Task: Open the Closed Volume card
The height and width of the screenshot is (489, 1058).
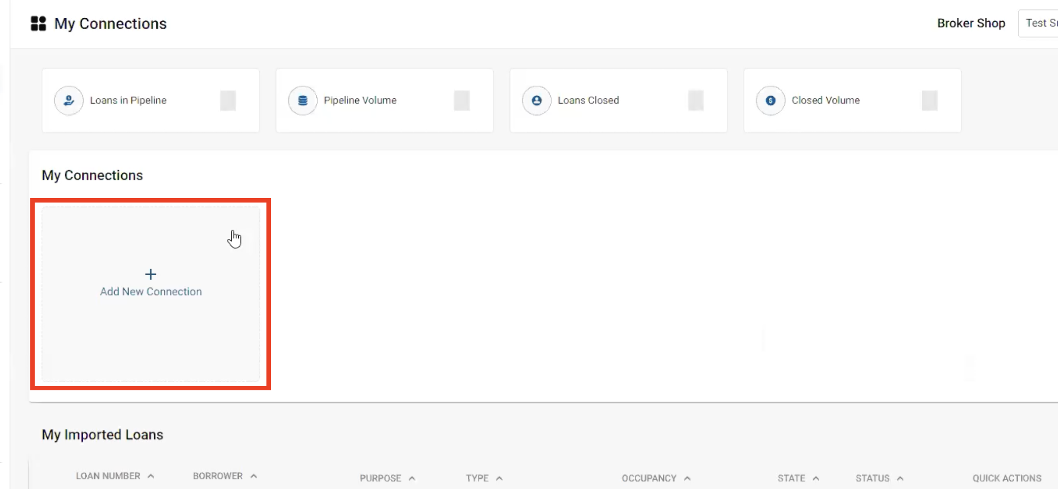Action: [x=852, y=100]
